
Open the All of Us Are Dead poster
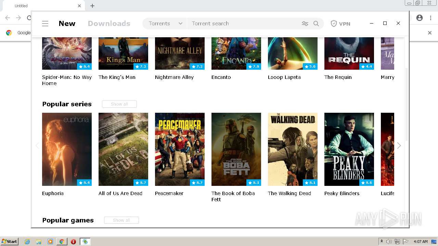(123, 149)
